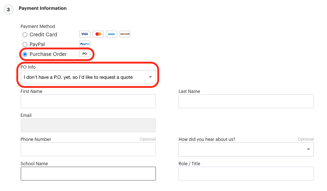Select the Credit Card radio button

(x=25, y=34)
